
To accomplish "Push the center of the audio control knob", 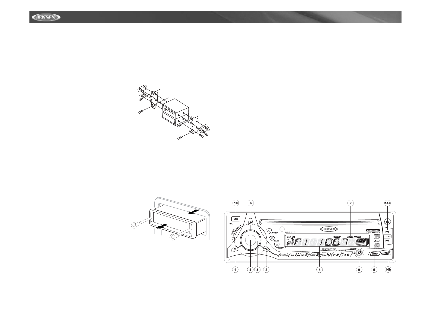I will [x=250, y=241].
